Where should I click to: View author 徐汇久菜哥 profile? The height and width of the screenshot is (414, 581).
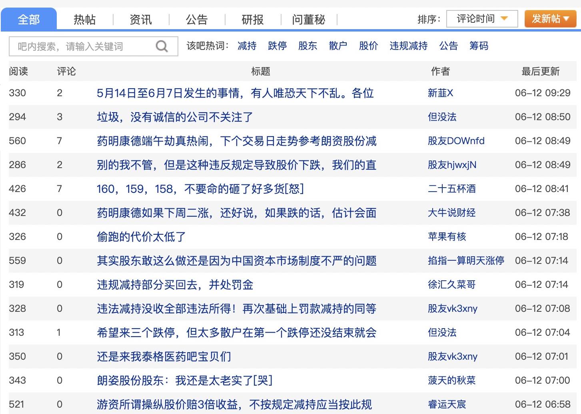click(x=452, y=285)
